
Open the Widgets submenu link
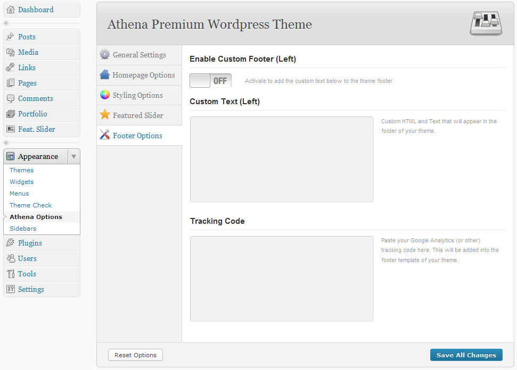click(x=21, y=182)
